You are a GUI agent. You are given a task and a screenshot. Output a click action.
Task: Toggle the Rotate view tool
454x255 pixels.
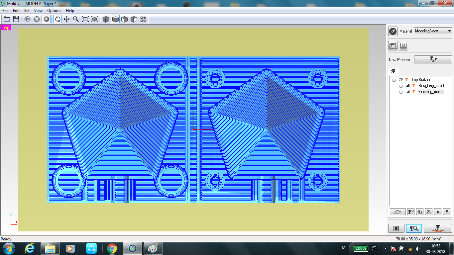point(57,19)
